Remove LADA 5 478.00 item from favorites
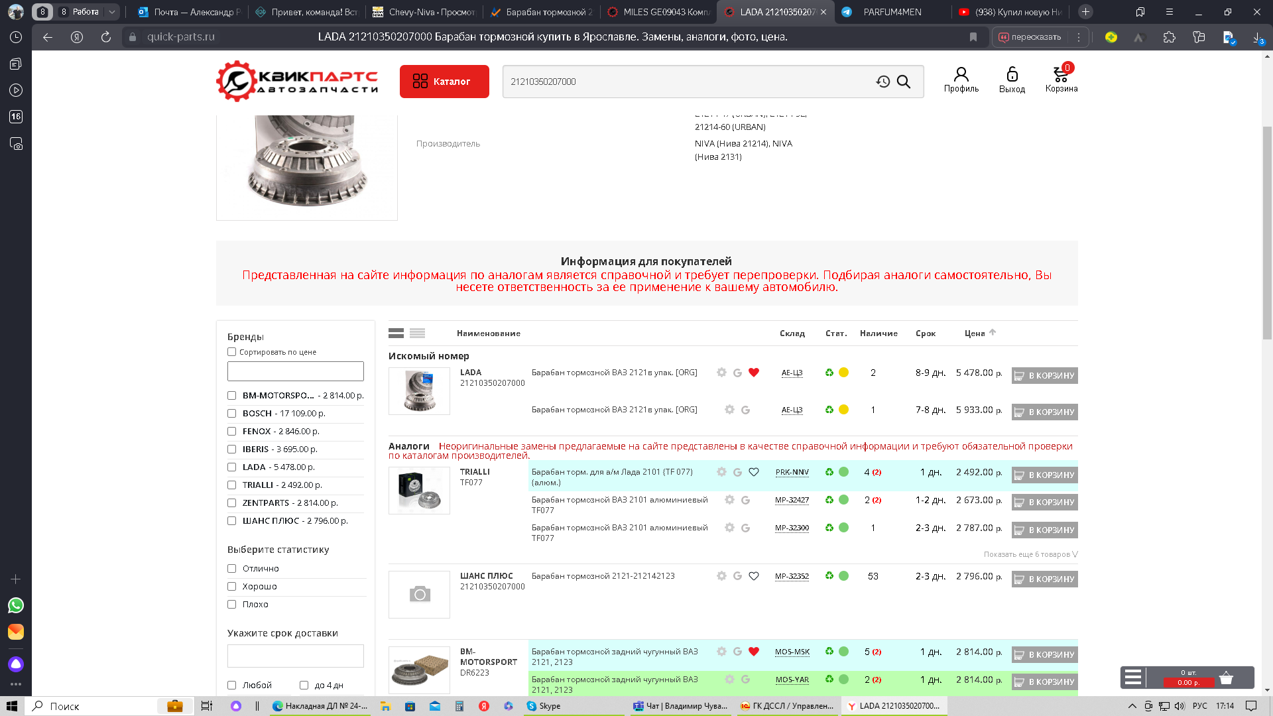This screenshot has width=1273, height=716. (753, 373)
